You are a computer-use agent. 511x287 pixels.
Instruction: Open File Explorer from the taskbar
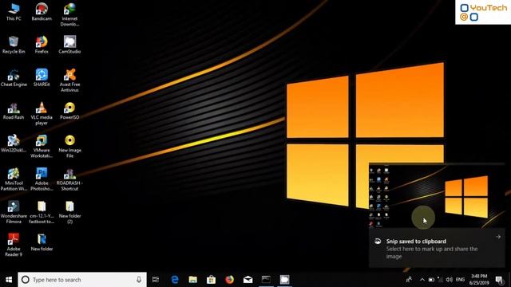[x=193, y=280]
